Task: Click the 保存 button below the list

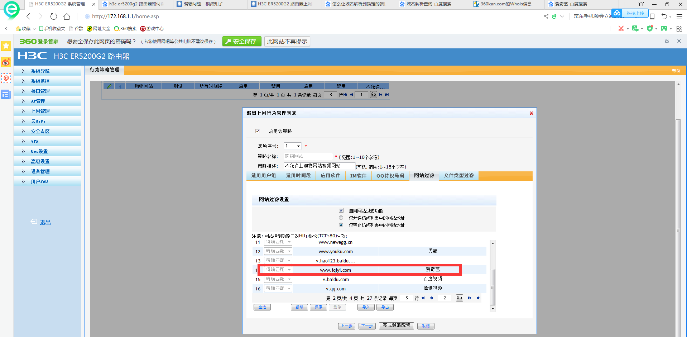Action: click(318, 307)
